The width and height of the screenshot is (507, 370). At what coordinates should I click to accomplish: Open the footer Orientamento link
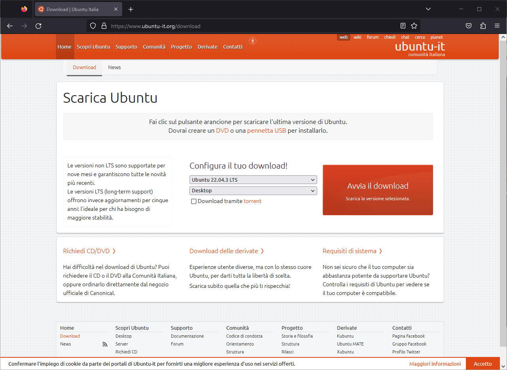pos(240,344)
